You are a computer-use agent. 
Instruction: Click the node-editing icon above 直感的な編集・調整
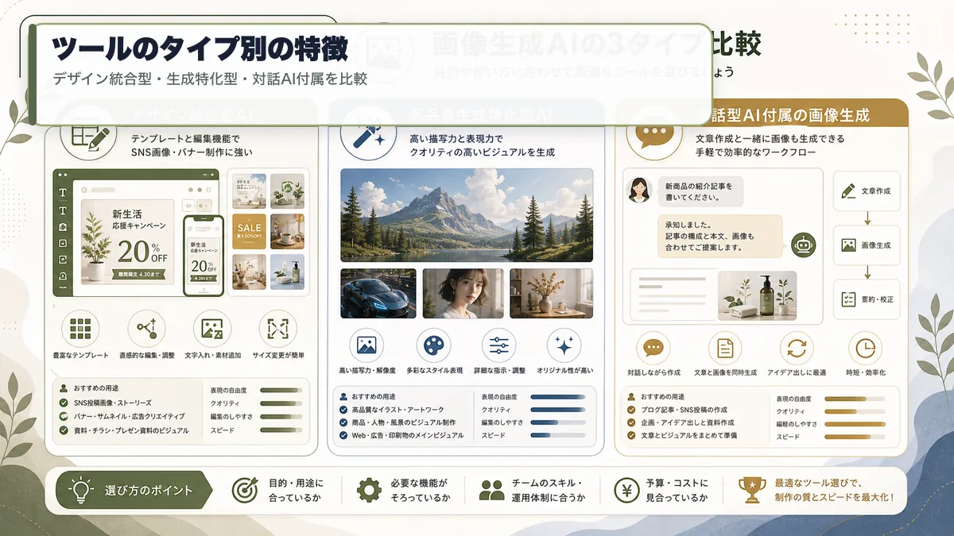tap(146, 329)
